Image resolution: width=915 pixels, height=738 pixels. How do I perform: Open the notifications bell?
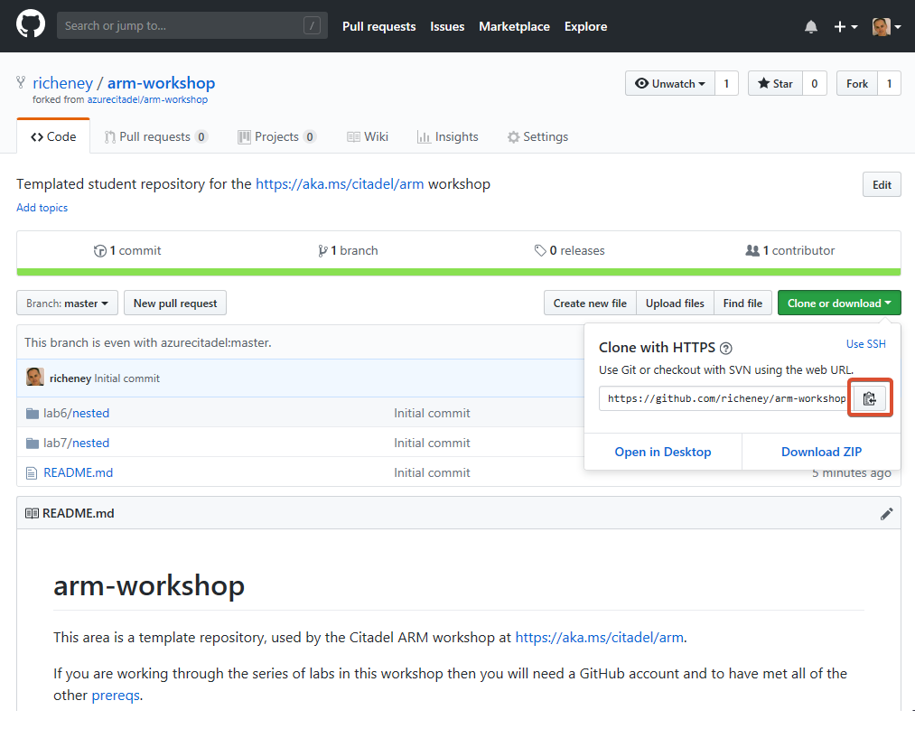coord(810,27)
